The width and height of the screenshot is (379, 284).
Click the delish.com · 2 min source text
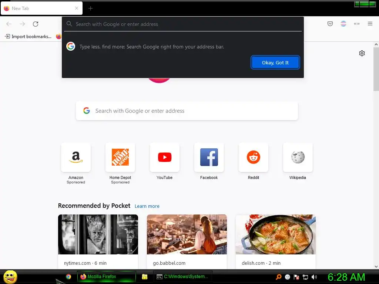261,263
